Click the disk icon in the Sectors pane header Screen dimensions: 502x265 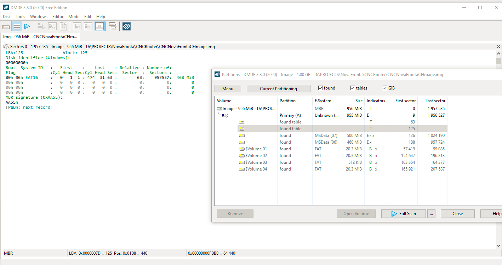[x=6, y=46]
